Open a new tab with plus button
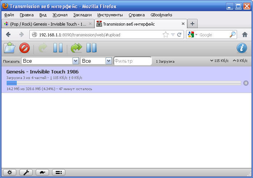The width and height of the screenshot is (253, 178). tap(192, 24)
